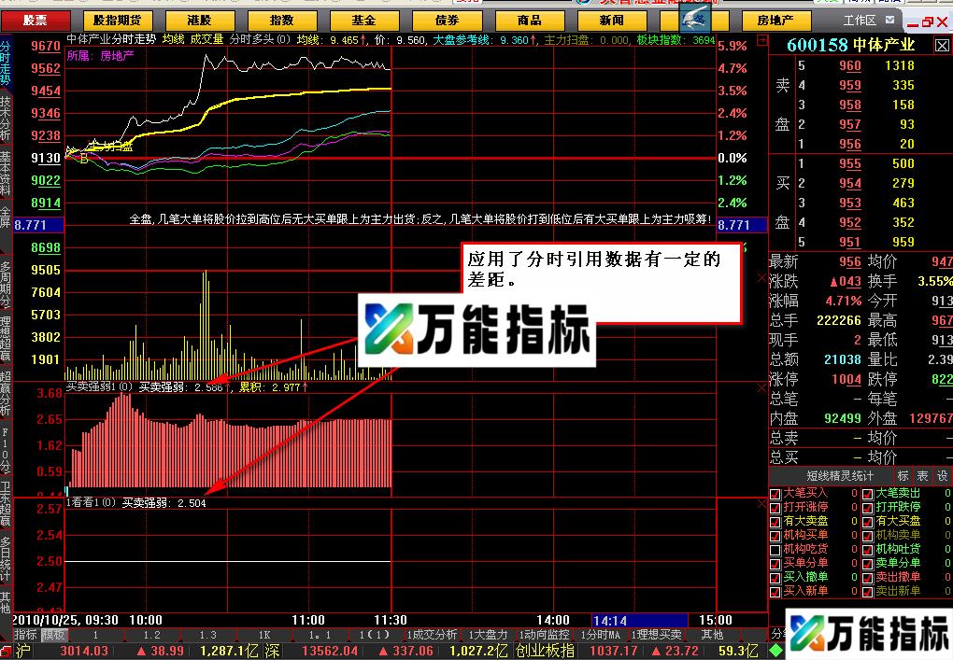Enable the 机构吃货 checkbox
Image resolution: width=953 pixels, height=660 pixels.
pyautogui.click(x=775, y=550)
